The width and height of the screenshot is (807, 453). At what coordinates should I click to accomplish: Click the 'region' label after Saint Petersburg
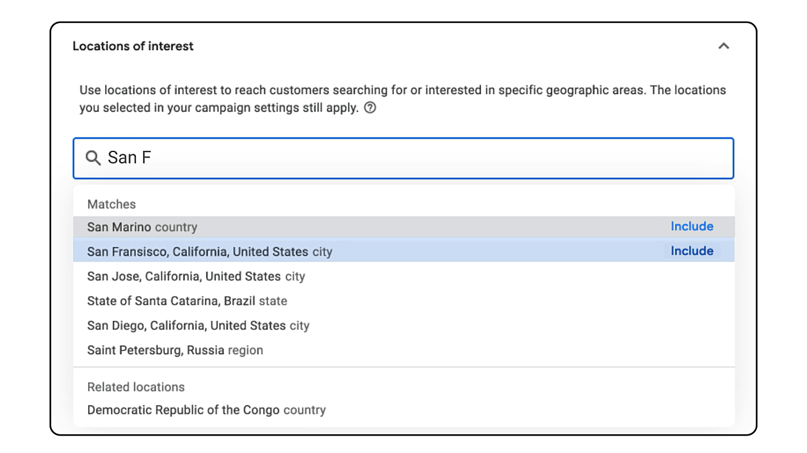246,350
